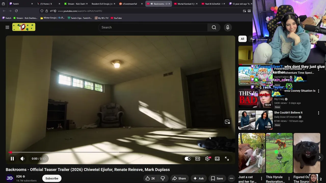
Task: Like the video with the thumbs-up button
Action: click(150, 178)
